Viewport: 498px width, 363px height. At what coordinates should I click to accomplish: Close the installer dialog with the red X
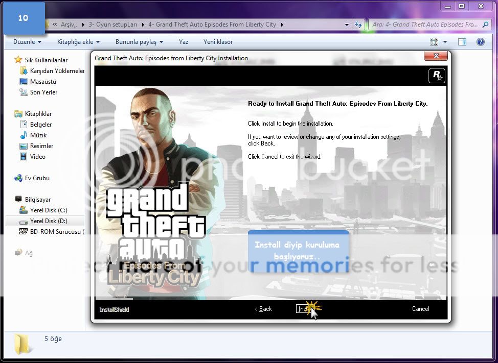[436, 56]
